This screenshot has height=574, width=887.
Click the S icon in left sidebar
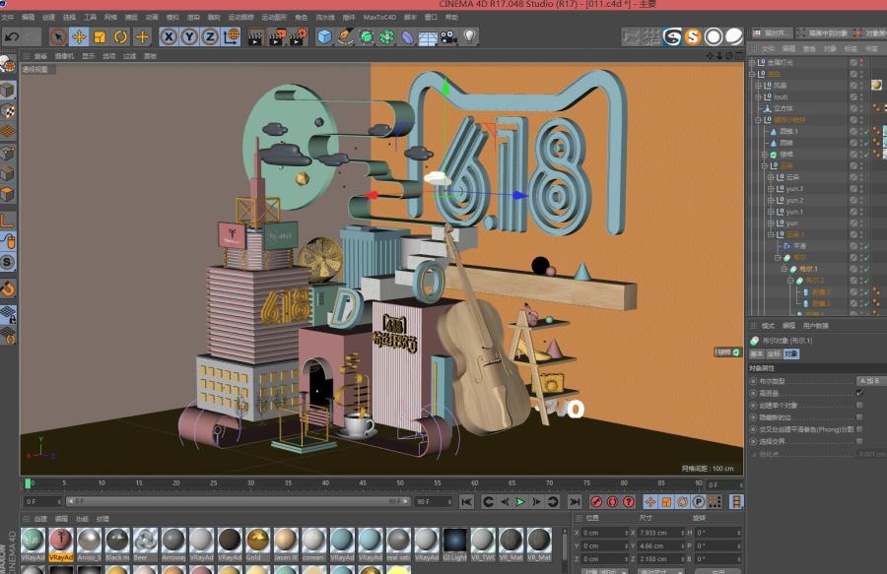[8, 262]
